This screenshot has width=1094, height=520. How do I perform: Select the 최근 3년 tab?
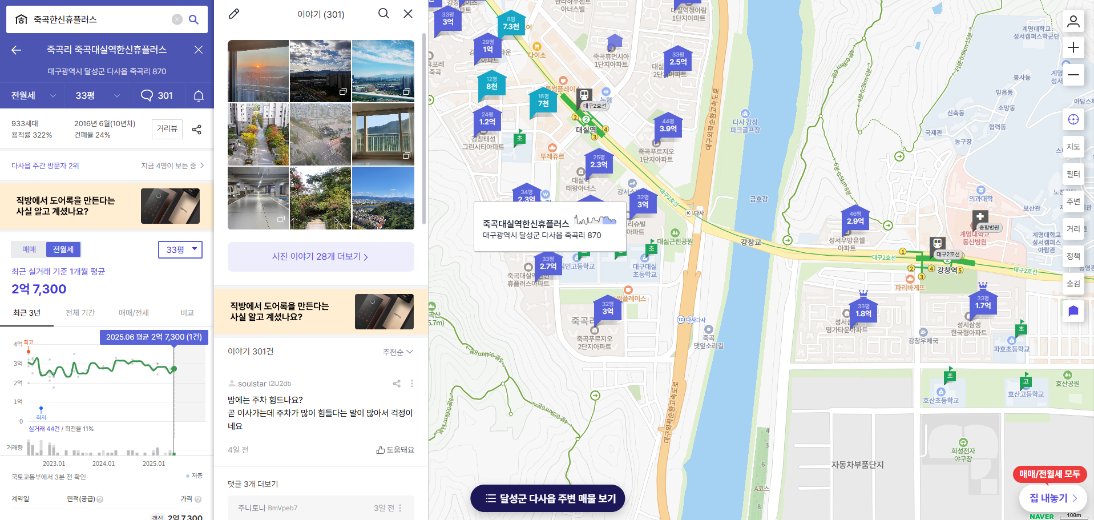click(27, 313)
